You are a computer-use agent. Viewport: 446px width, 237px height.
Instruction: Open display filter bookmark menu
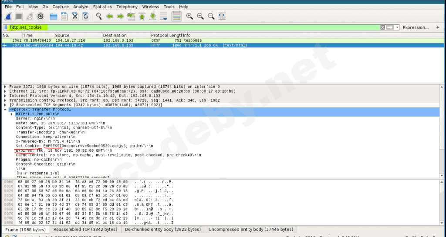click(x=6, y=27)
